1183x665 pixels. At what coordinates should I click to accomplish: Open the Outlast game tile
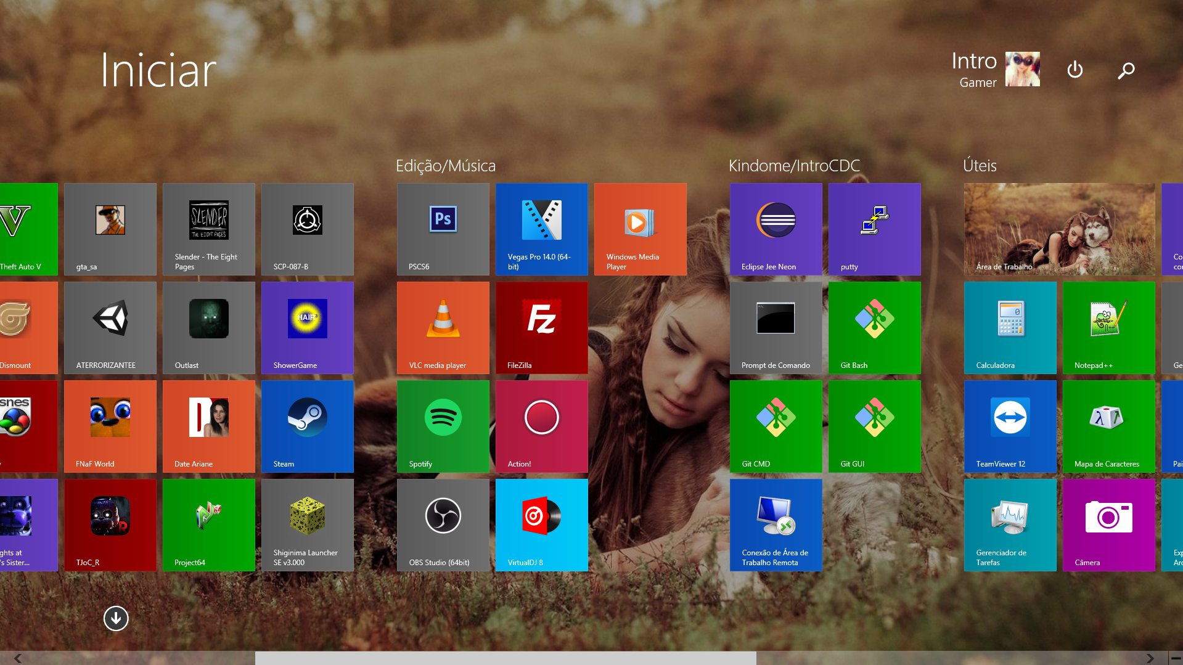pos(209,328)
